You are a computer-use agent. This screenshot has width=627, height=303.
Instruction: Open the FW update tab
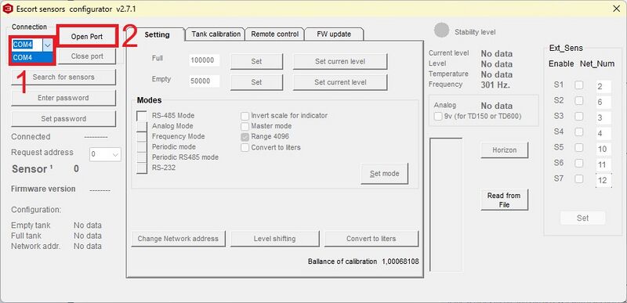click(x=334, y=34)
